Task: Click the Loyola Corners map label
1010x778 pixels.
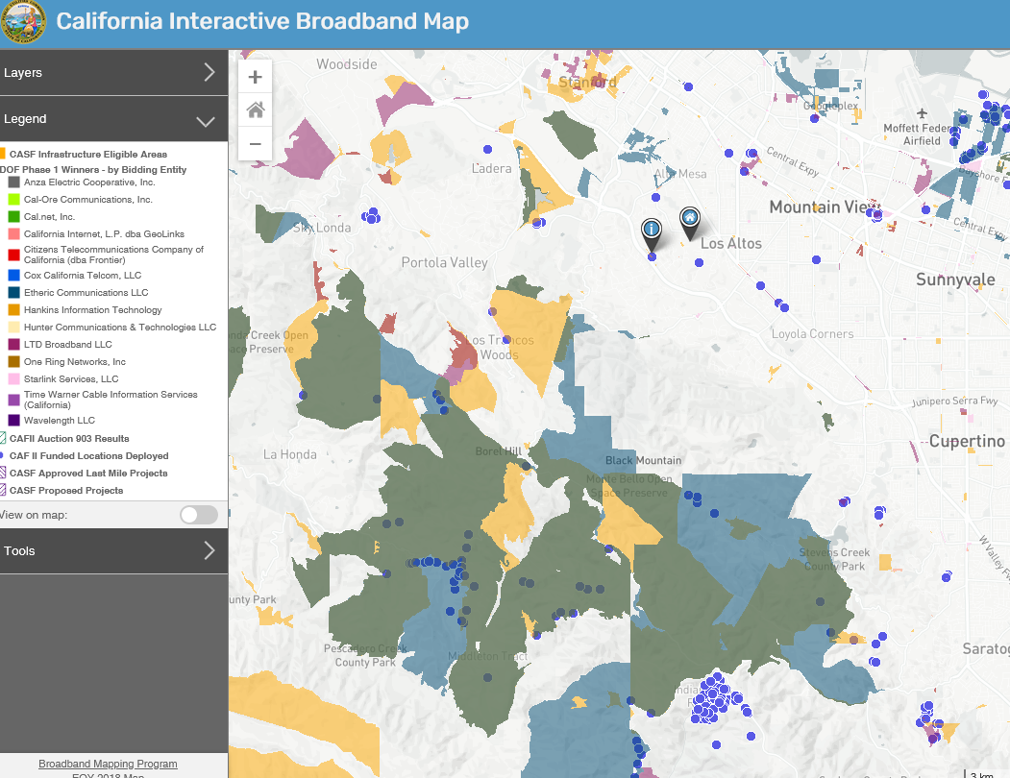Action: pos(813,333)
